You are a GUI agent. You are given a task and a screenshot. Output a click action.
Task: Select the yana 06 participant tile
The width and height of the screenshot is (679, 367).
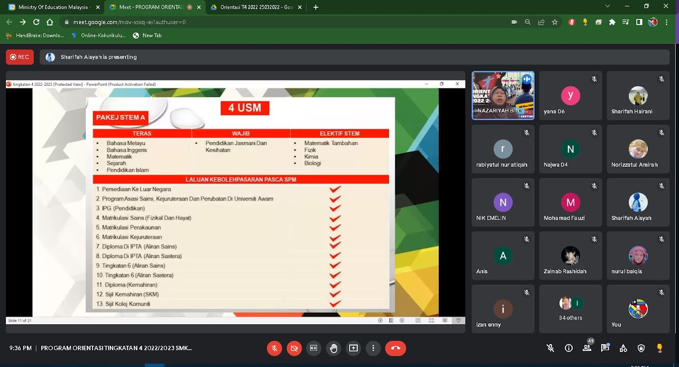pyautogui.click(x=571, y=96)
